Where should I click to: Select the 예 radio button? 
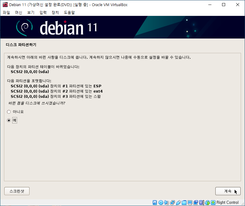pyautogui.click(x=9, y=120)
